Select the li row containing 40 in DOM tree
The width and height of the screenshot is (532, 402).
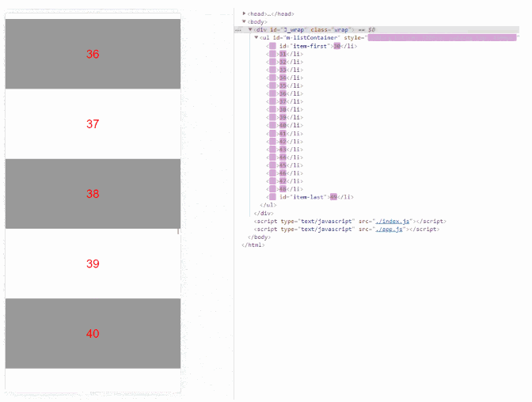click(x=284, y=125)
